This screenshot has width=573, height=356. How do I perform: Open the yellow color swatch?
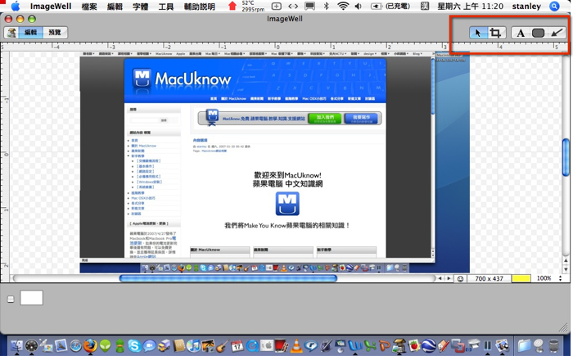pos(521,278)
